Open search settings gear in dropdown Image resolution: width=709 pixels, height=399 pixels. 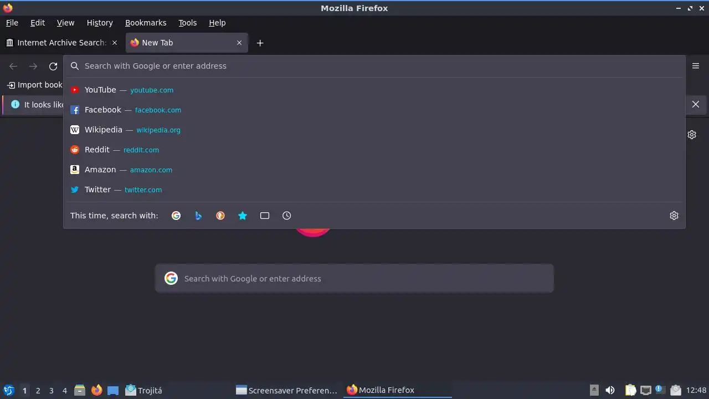[674, 216]
